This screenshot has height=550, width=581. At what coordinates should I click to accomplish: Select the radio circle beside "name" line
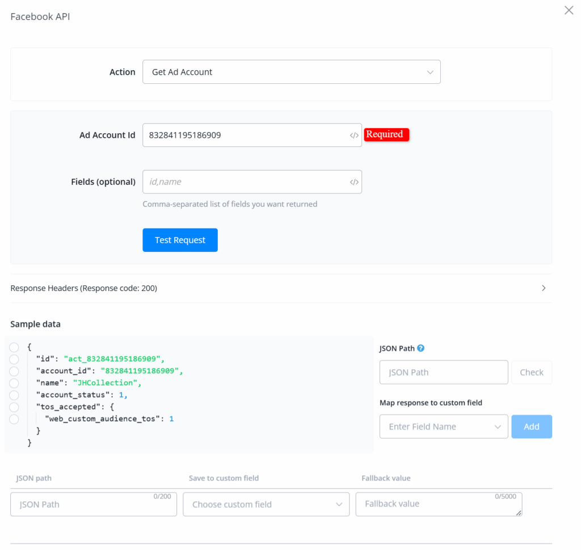coord(14,383)
